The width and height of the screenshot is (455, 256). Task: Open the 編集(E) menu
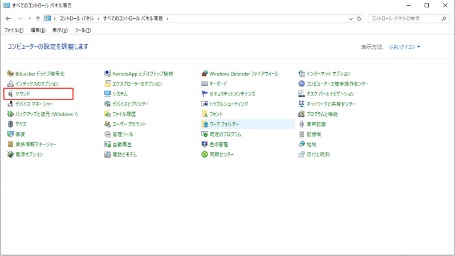click(x=38, y=30)
